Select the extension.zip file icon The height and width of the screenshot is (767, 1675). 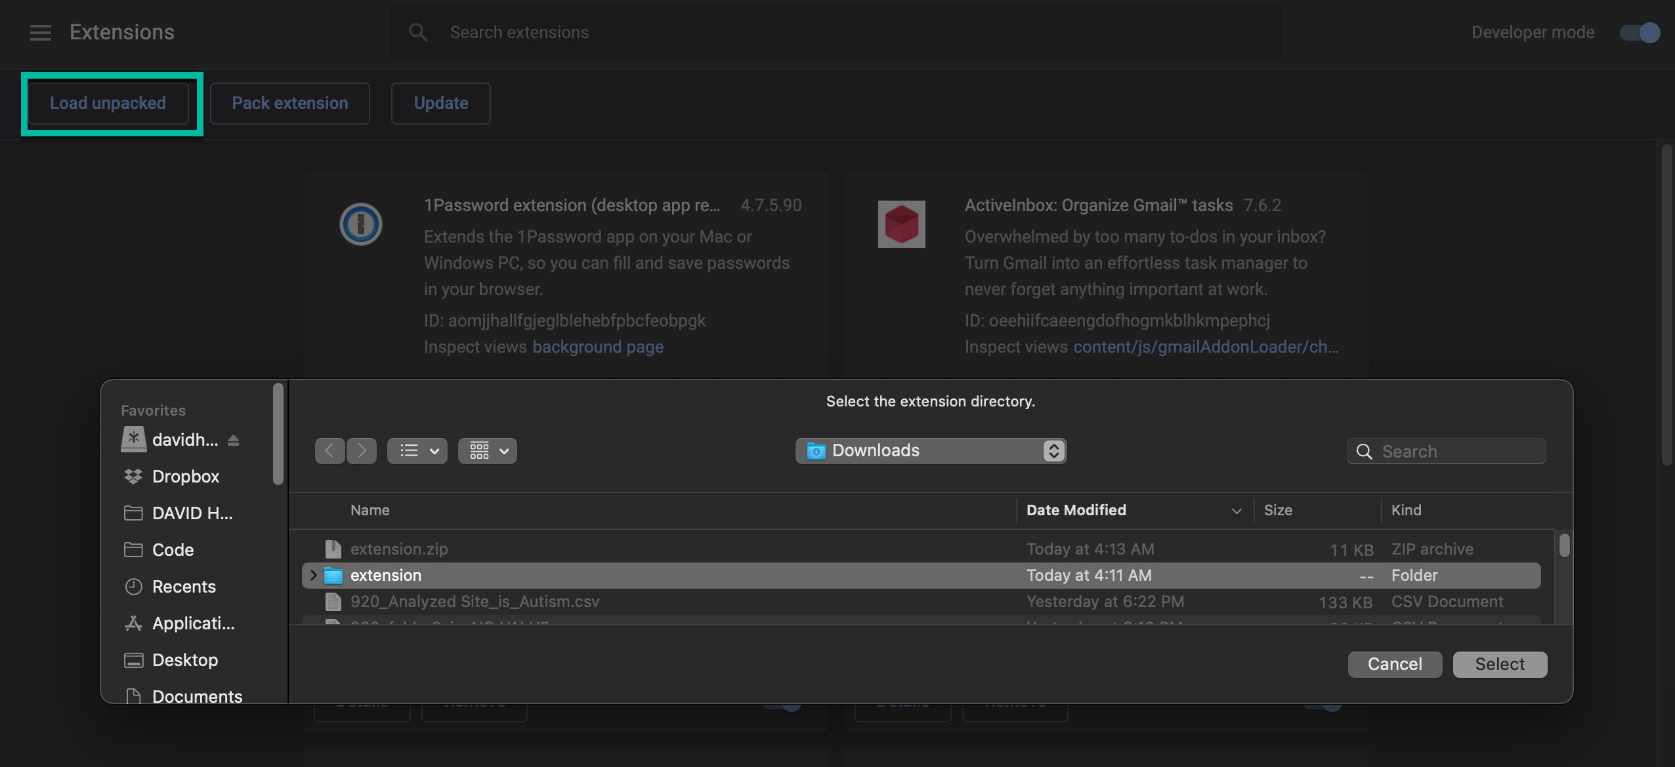[333, 549]
